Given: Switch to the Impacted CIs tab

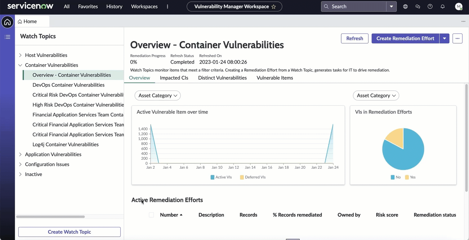Looking at the screenshot, I should click(174, 78).
